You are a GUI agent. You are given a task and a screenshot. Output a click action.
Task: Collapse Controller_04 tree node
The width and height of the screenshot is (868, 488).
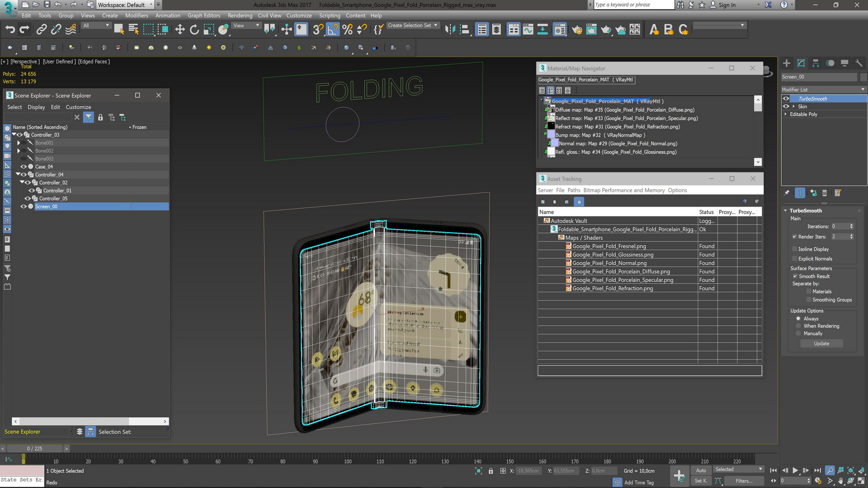[18, 174]
